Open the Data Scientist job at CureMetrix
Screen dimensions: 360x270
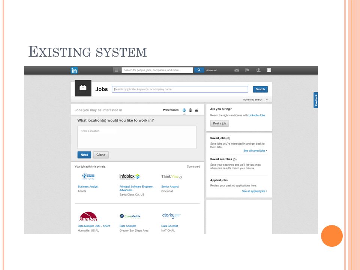coord(128,226)
